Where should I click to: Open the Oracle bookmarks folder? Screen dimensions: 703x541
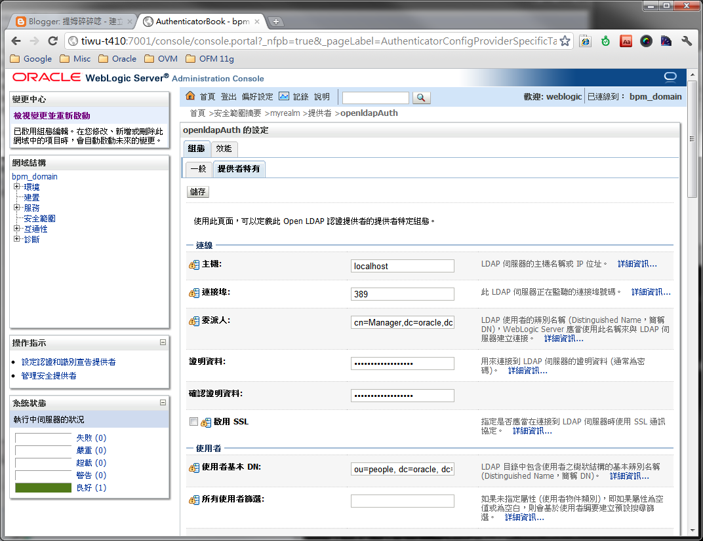[x=117, y=59]
